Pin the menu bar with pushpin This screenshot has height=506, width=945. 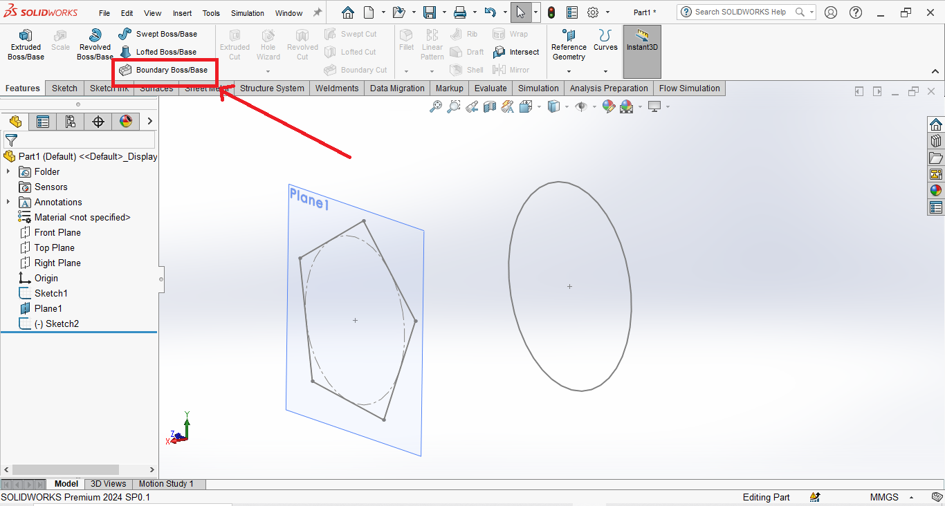pyautogui.click(x=318, y=12)
